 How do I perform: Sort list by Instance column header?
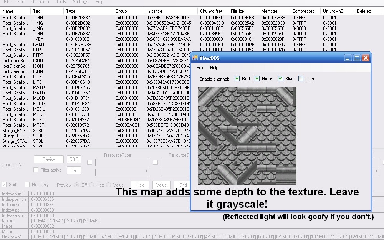point(171,11)
